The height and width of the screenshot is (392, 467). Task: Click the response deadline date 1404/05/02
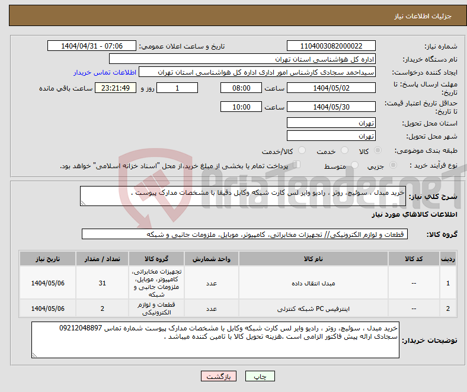[331, 88]
